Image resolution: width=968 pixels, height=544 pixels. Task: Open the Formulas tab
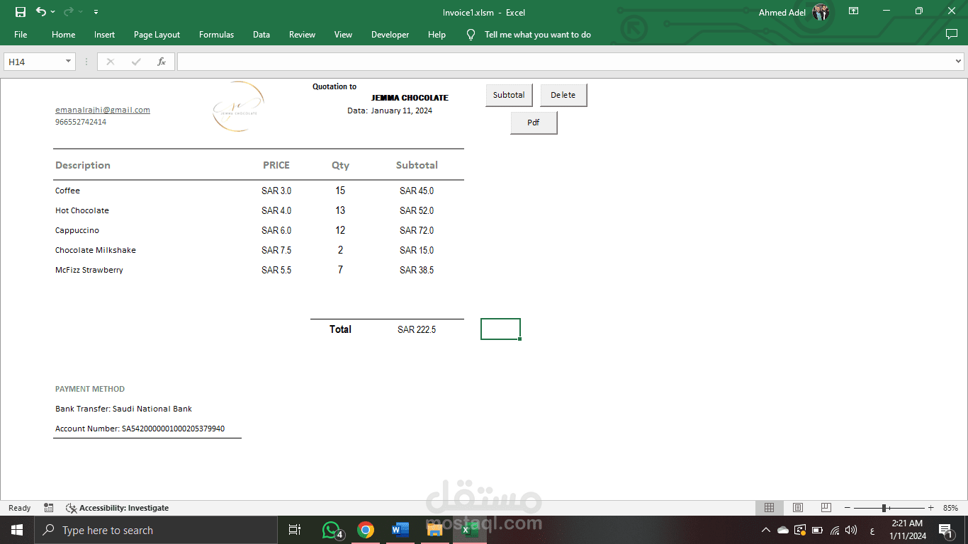216,35
